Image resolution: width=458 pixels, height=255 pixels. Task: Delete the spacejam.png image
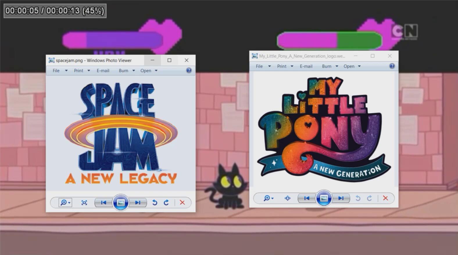tap(182, 203)
